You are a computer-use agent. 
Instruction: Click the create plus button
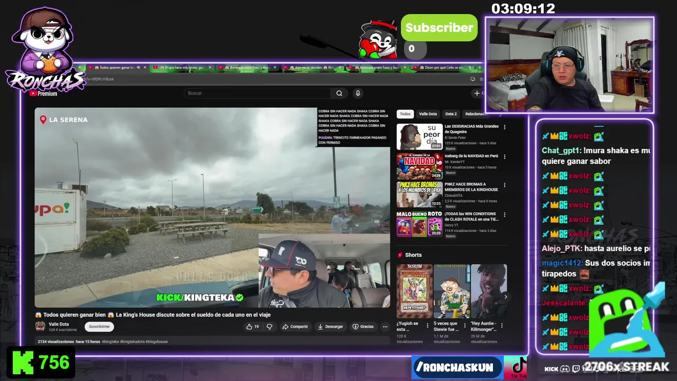[477, 93]
